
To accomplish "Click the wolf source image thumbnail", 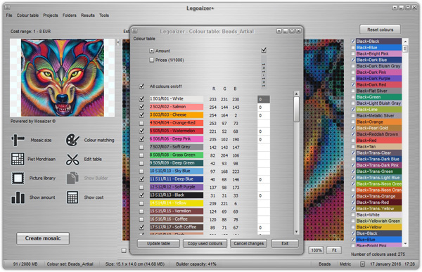I will [62, 77].
